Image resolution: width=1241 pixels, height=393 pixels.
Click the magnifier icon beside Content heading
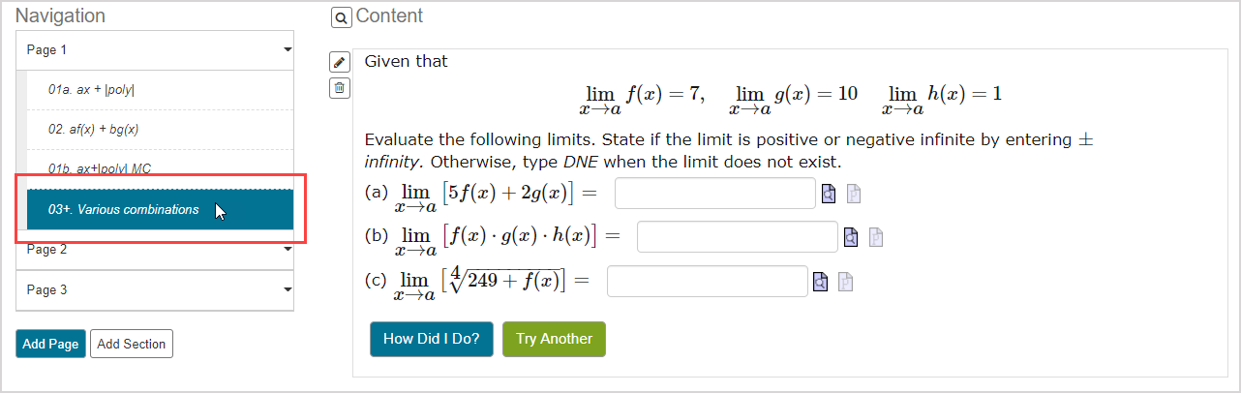(341, 17)
